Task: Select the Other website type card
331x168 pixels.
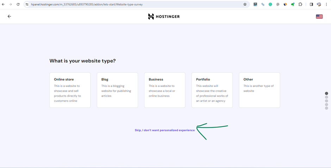Action: 260,90
